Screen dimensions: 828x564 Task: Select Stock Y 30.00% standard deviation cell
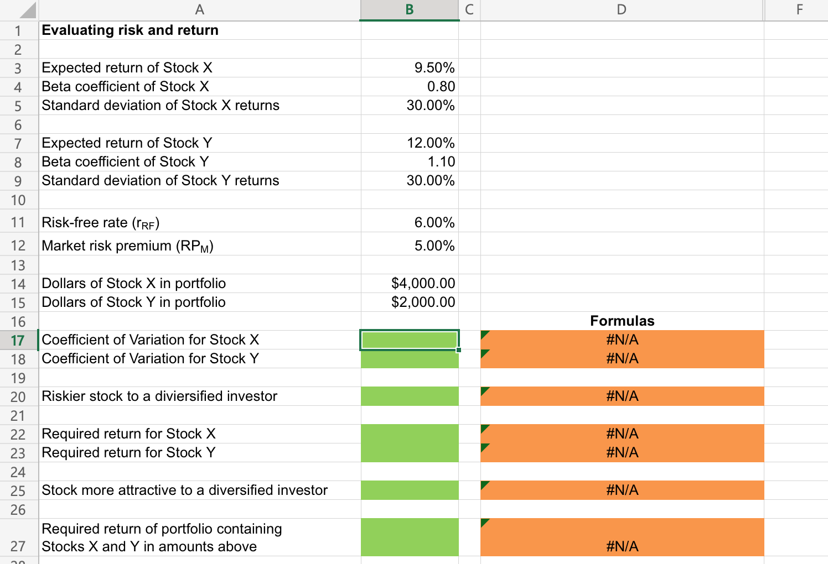(x=410, y=181)
